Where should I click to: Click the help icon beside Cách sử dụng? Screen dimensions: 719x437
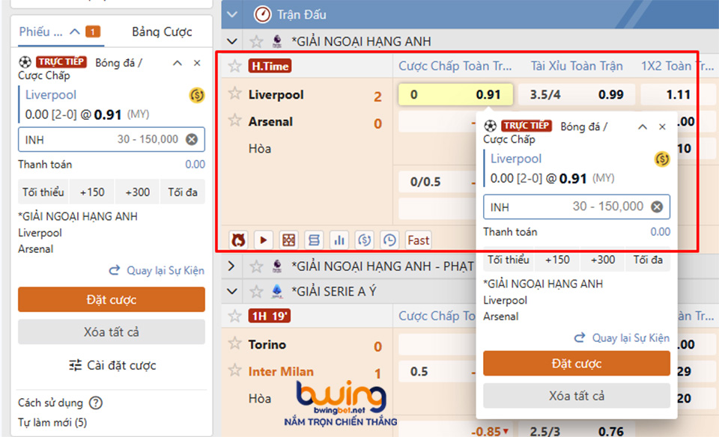pos(95,403)
